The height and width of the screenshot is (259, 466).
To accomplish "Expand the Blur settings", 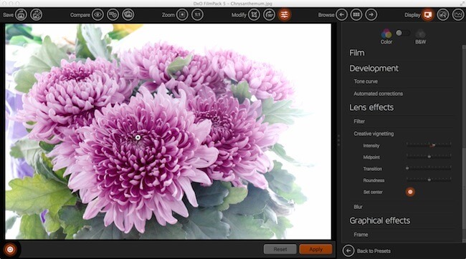I will coord(358,207).
